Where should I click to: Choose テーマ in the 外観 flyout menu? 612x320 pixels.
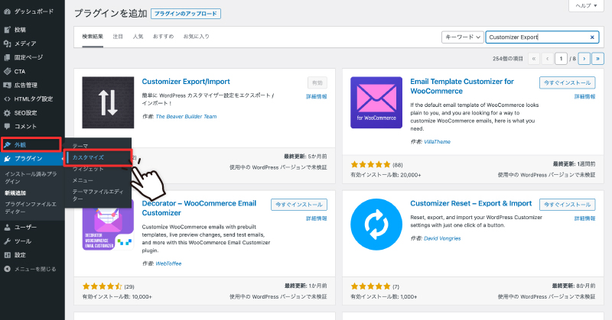[x=80, y=146]
